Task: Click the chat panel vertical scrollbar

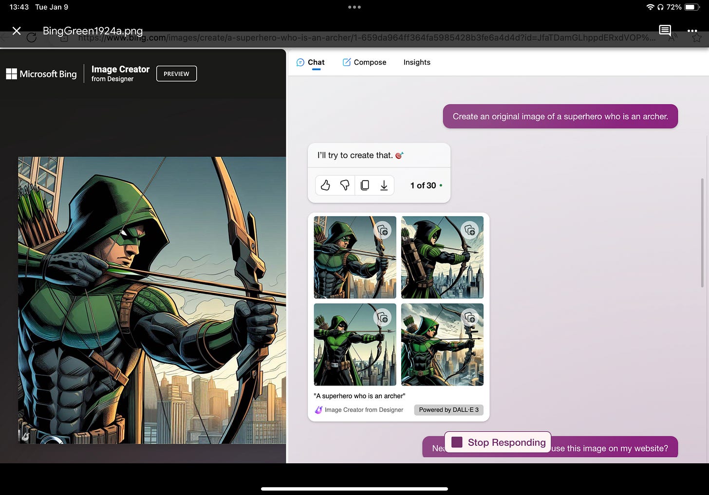Action: click(702, 233)
